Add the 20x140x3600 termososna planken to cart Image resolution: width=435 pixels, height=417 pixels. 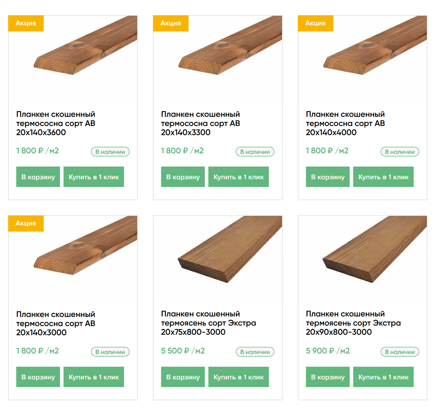(x=38, y=177)
